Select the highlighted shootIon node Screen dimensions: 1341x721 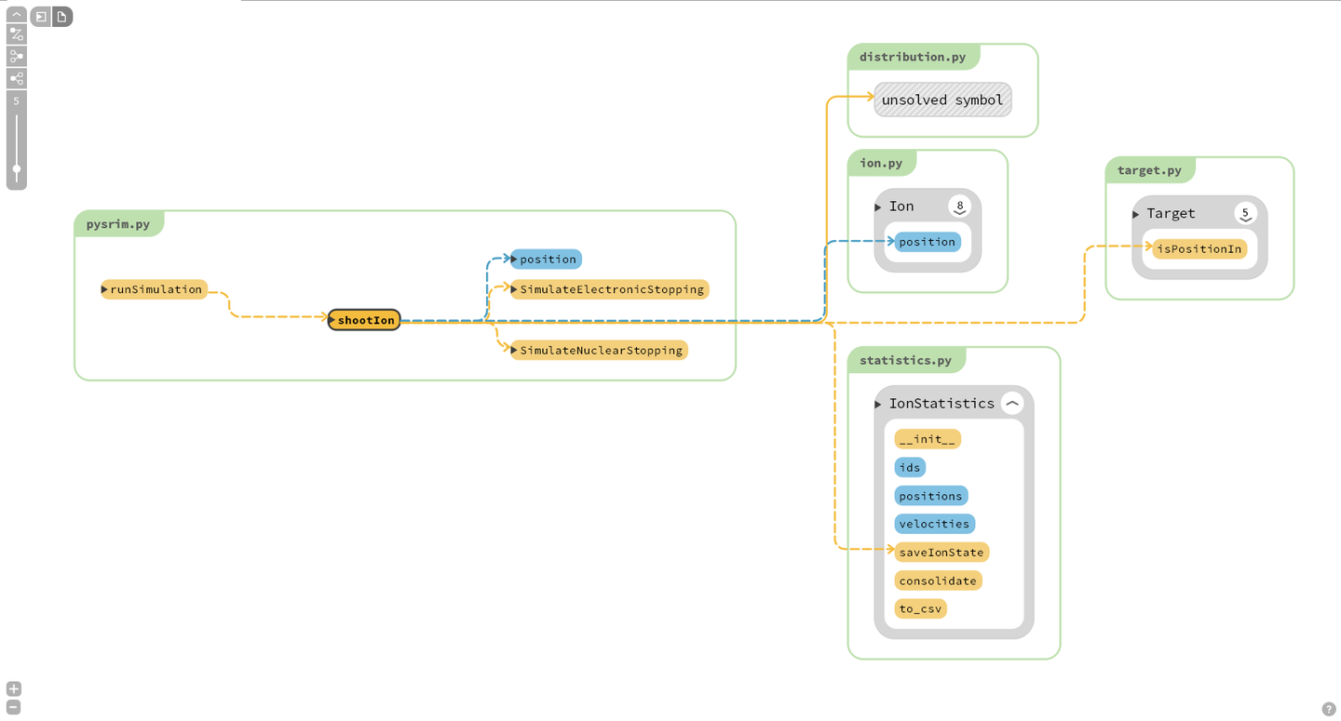pos(364,320)
